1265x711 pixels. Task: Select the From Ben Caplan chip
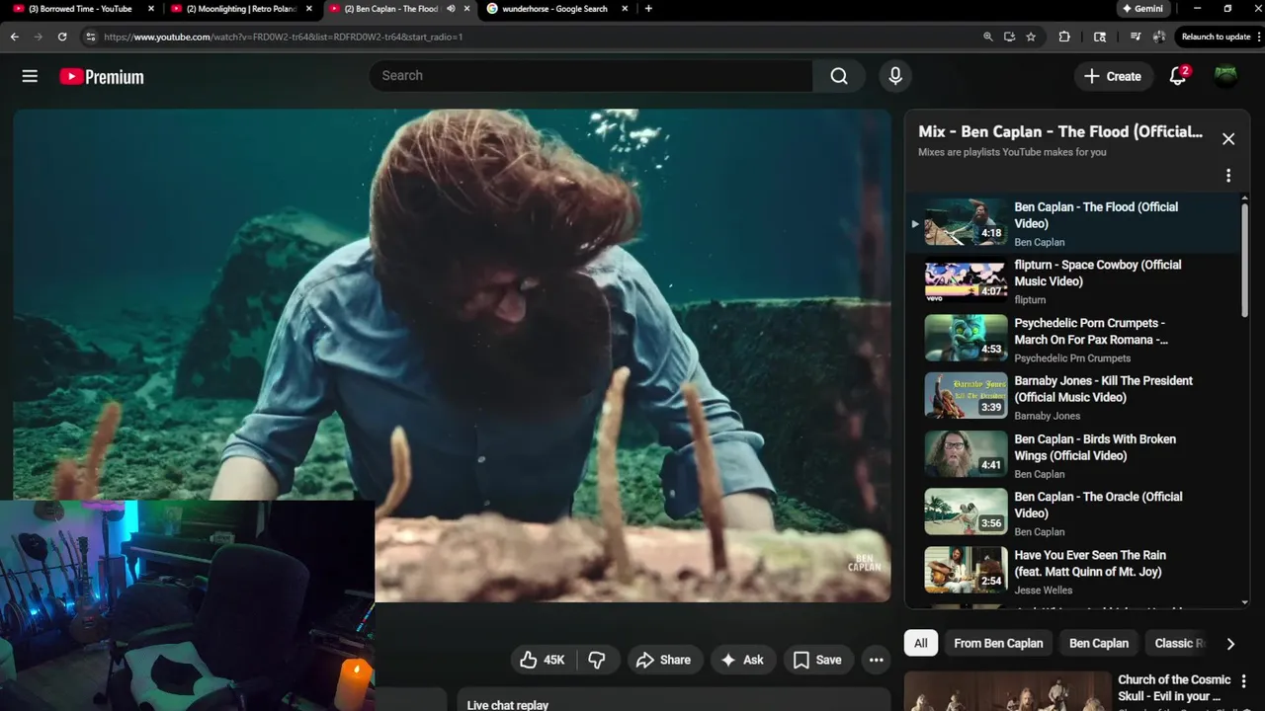(x=998, y=643)
